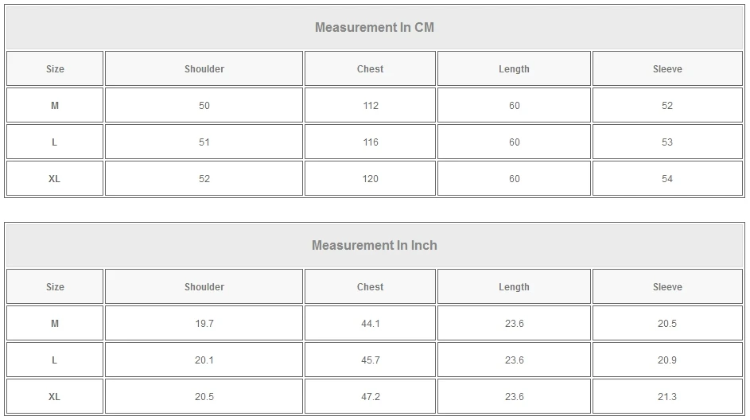750x420 pixels.
Task: Click the Sleeve header in Inch table
Action: point(667,287)
